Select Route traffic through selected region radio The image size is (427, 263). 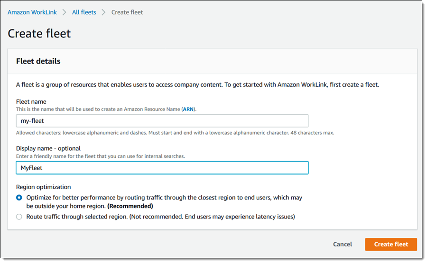(x=19, y=217)
